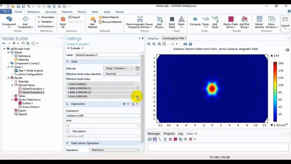Click the Settings panel vertical scrollbar
This screenshot has width=291, height=164.
point(142,98)
